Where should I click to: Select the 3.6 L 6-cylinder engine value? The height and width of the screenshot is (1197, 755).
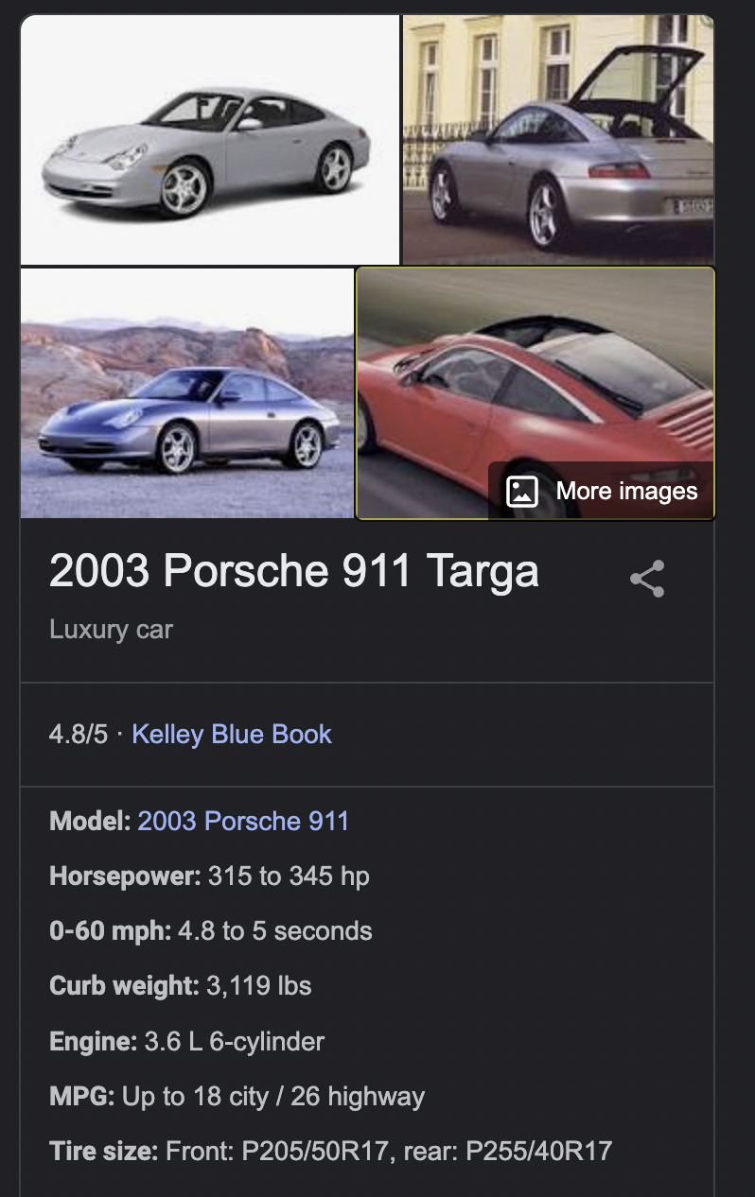point(235,1042)
